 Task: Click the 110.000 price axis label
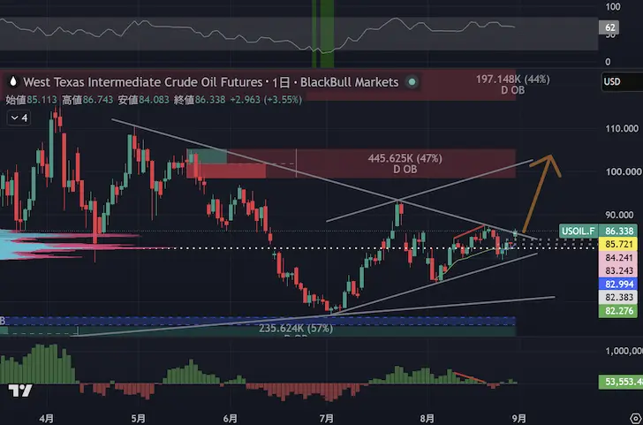tap(622, 129)
